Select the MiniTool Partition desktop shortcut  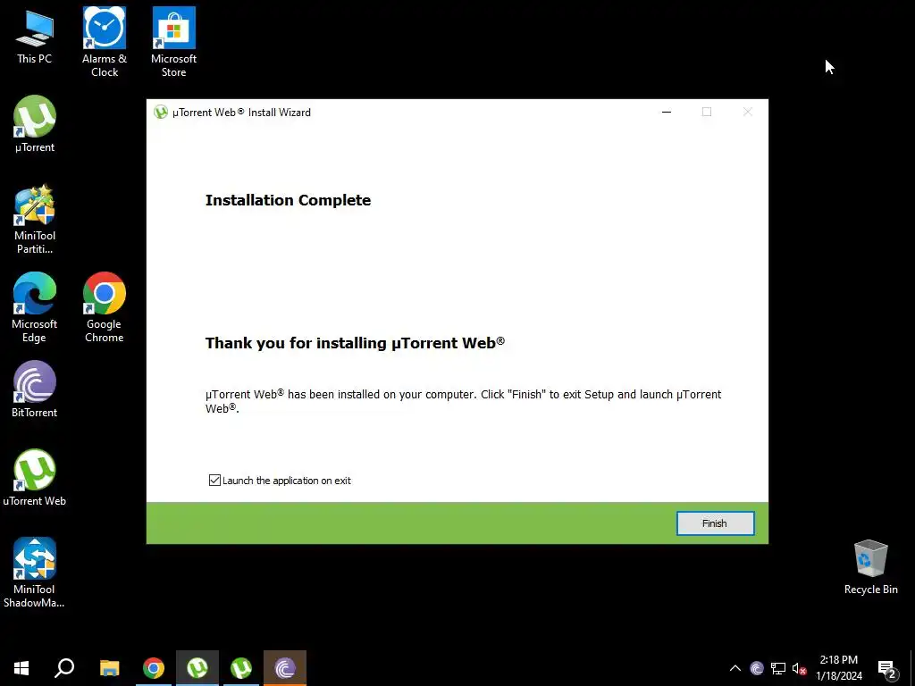(35, 220)
